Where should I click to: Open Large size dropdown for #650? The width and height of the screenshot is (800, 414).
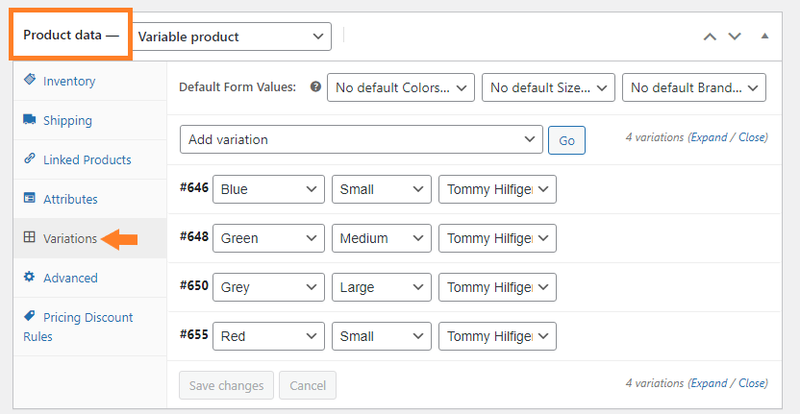(x=382, y=287)
